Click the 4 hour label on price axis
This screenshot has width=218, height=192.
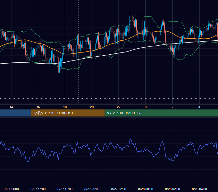point(199,107)
